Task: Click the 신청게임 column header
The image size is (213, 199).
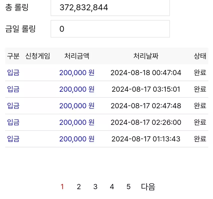Action: click(38, 56)
